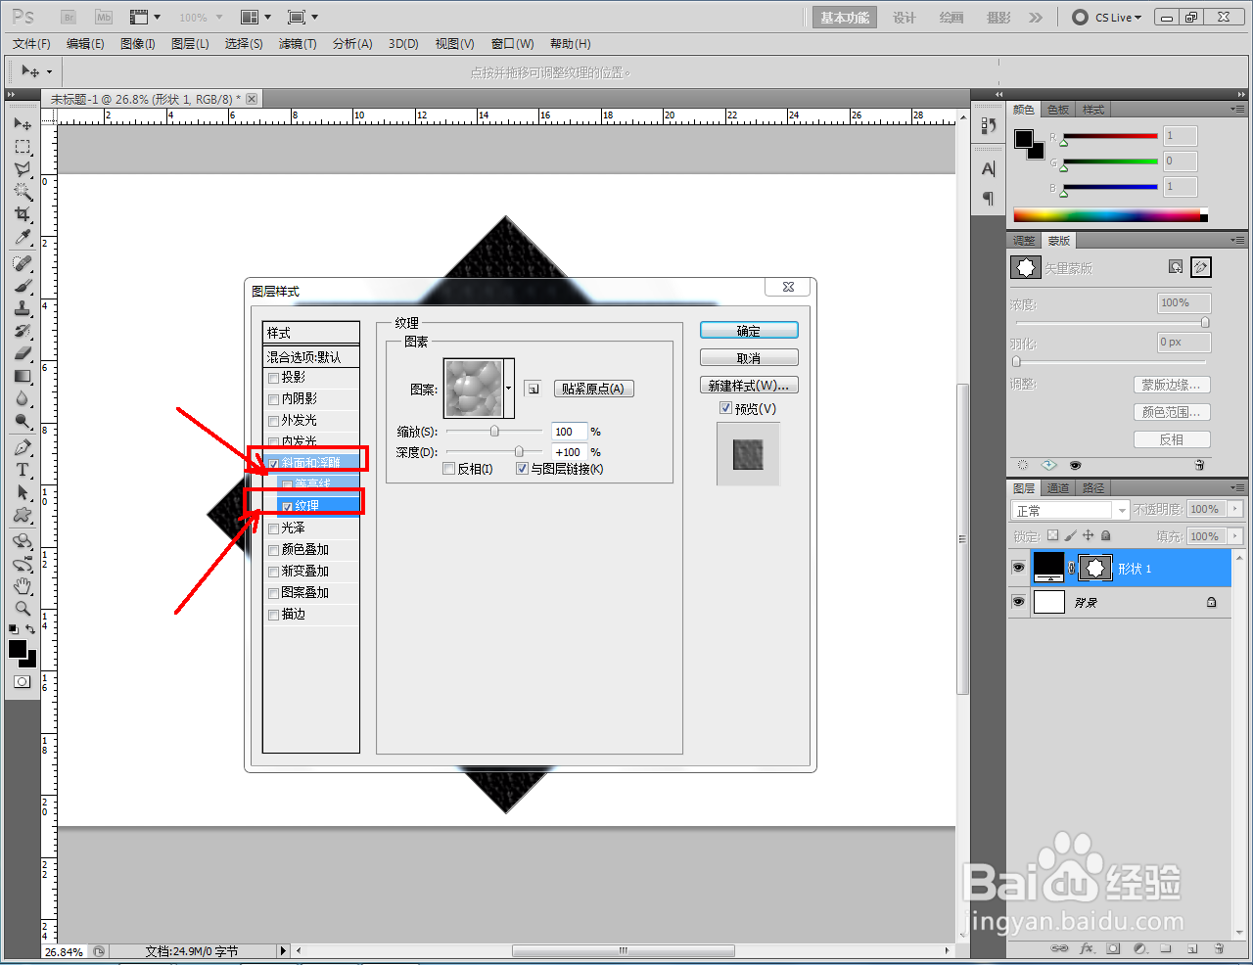Uncheck the 预览 preview checkbox
The image size is (1253, 965).
tap(725, 408)
